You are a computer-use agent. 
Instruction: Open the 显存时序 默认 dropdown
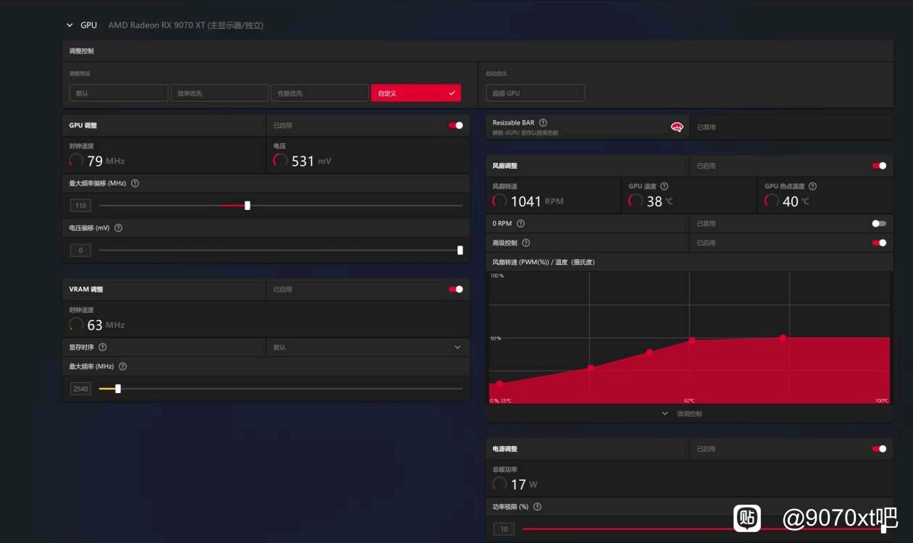[368, 348]
